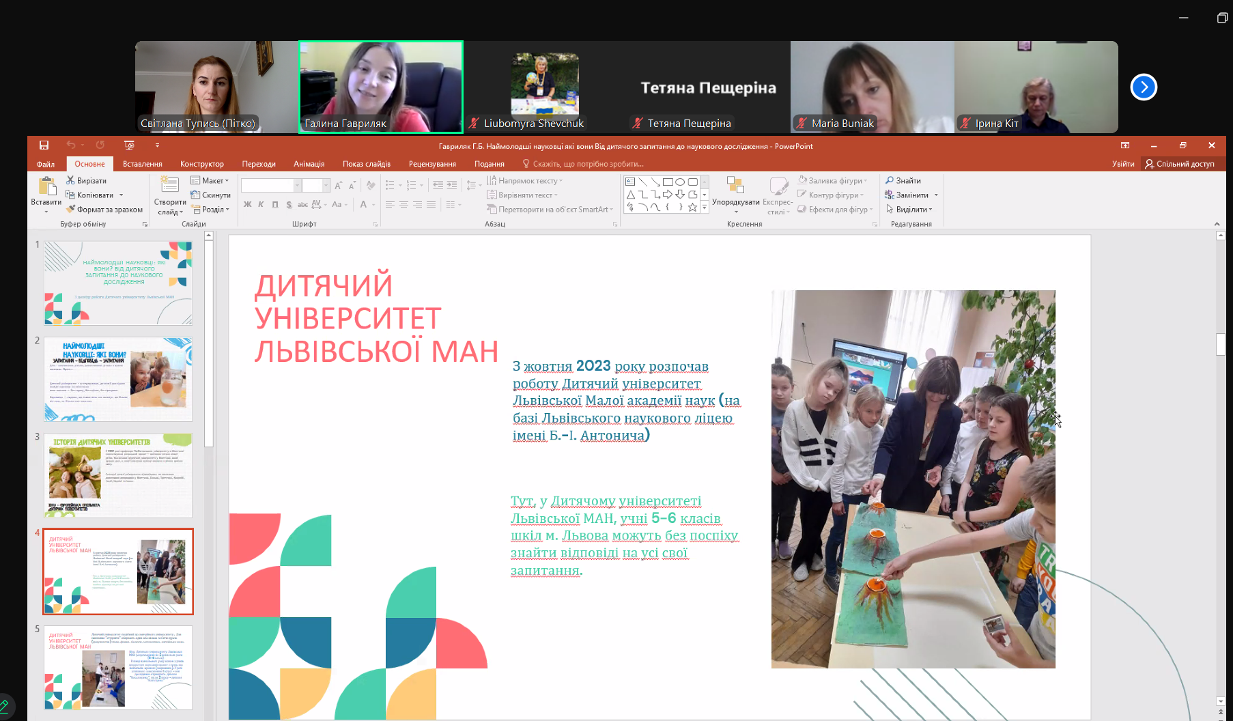Click the Спільний доступ share button
1233x721 pixels.
(1180, 164)
